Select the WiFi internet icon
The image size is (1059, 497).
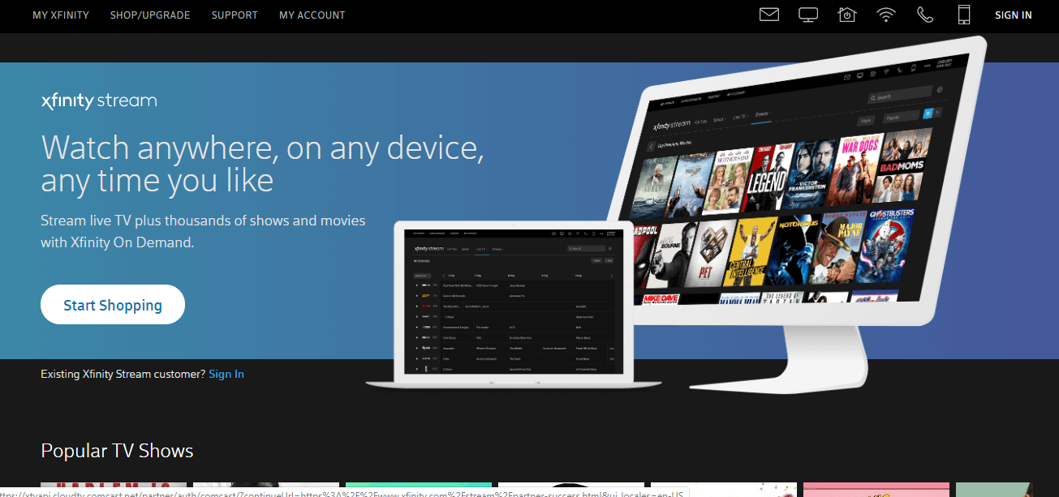[886, 15]
